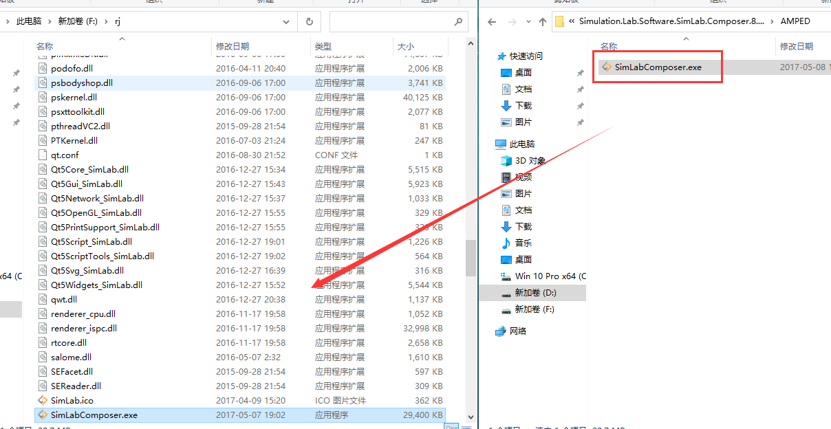The width and height of the screenshot is (831, 429).
Task: Click the salome.dll file icon
Action: (43, 357)
